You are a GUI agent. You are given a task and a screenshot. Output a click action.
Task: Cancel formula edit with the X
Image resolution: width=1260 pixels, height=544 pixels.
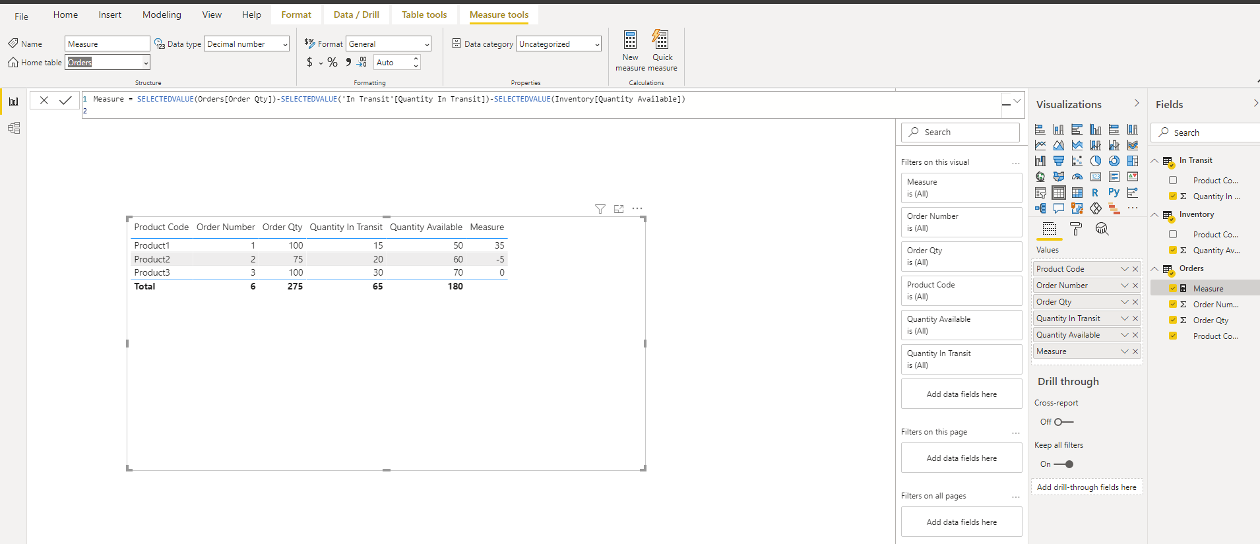coord(44,100)
